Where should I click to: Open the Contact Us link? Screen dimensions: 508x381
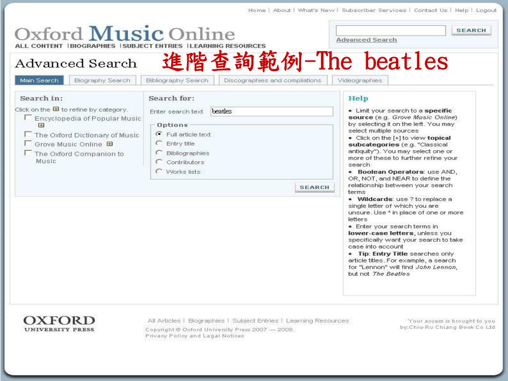click(431, 10)
